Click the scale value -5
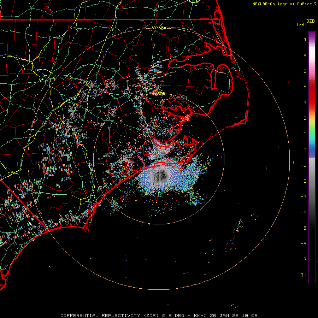This screenshot has width=318, height=318. pyautogui.click(x=304, y=228)
